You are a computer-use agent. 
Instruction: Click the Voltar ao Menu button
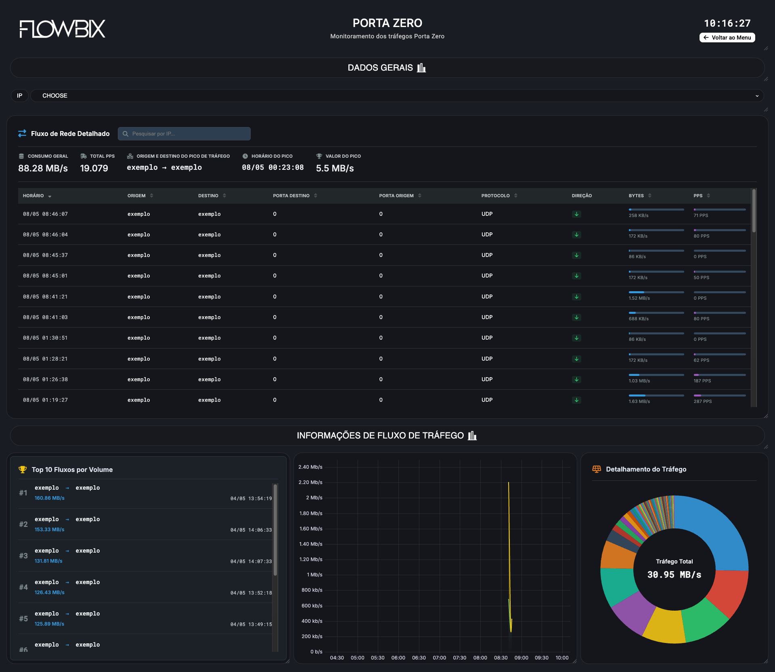click(x=727, y=38)
